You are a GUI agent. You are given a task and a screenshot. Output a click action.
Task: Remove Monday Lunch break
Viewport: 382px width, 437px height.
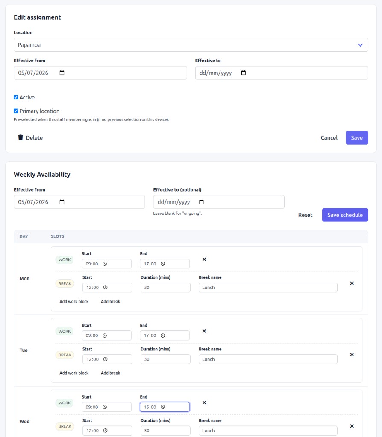pos(352,283)
